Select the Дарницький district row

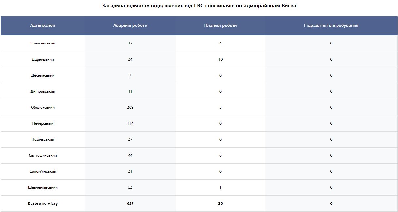coord(199,59)
